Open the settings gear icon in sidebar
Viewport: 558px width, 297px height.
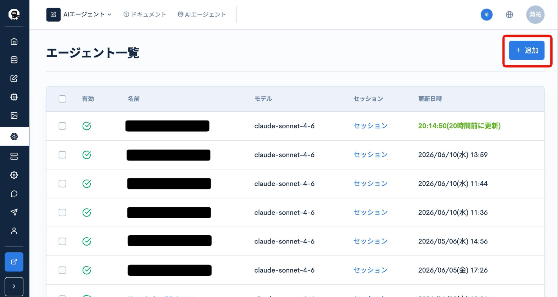coord(14,175)
